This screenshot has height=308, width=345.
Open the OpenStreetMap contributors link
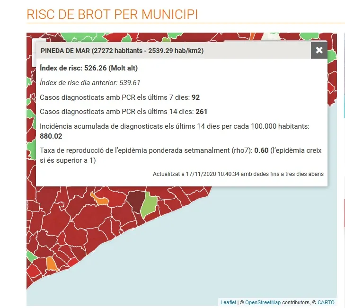(263, 302)
